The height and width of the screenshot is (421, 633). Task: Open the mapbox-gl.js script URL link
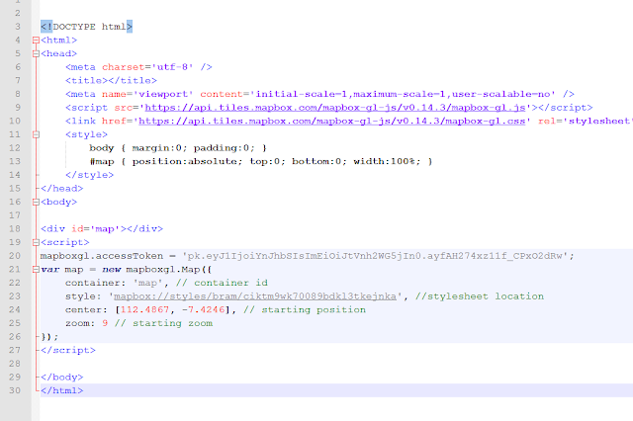pos(335,108)
